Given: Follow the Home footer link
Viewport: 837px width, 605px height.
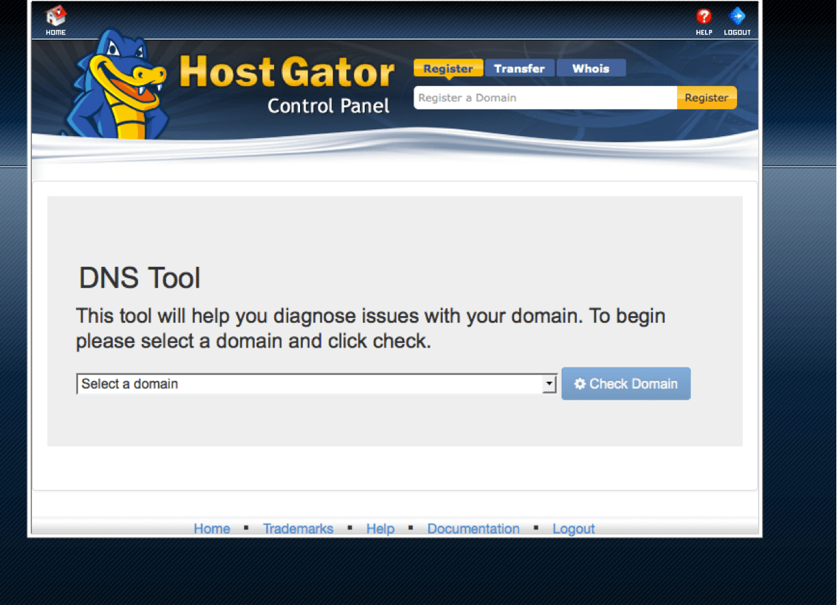Looking at the screenshot, I should [212, 528].
